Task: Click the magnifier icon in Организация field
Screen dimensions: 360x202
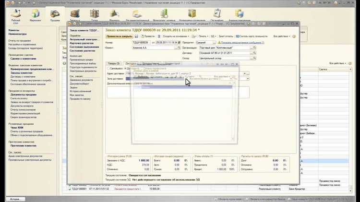Action: click(x=254, y=48)
